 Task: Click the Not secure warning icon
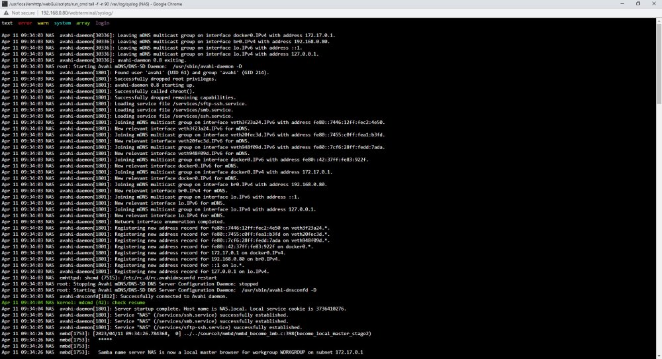6,13
